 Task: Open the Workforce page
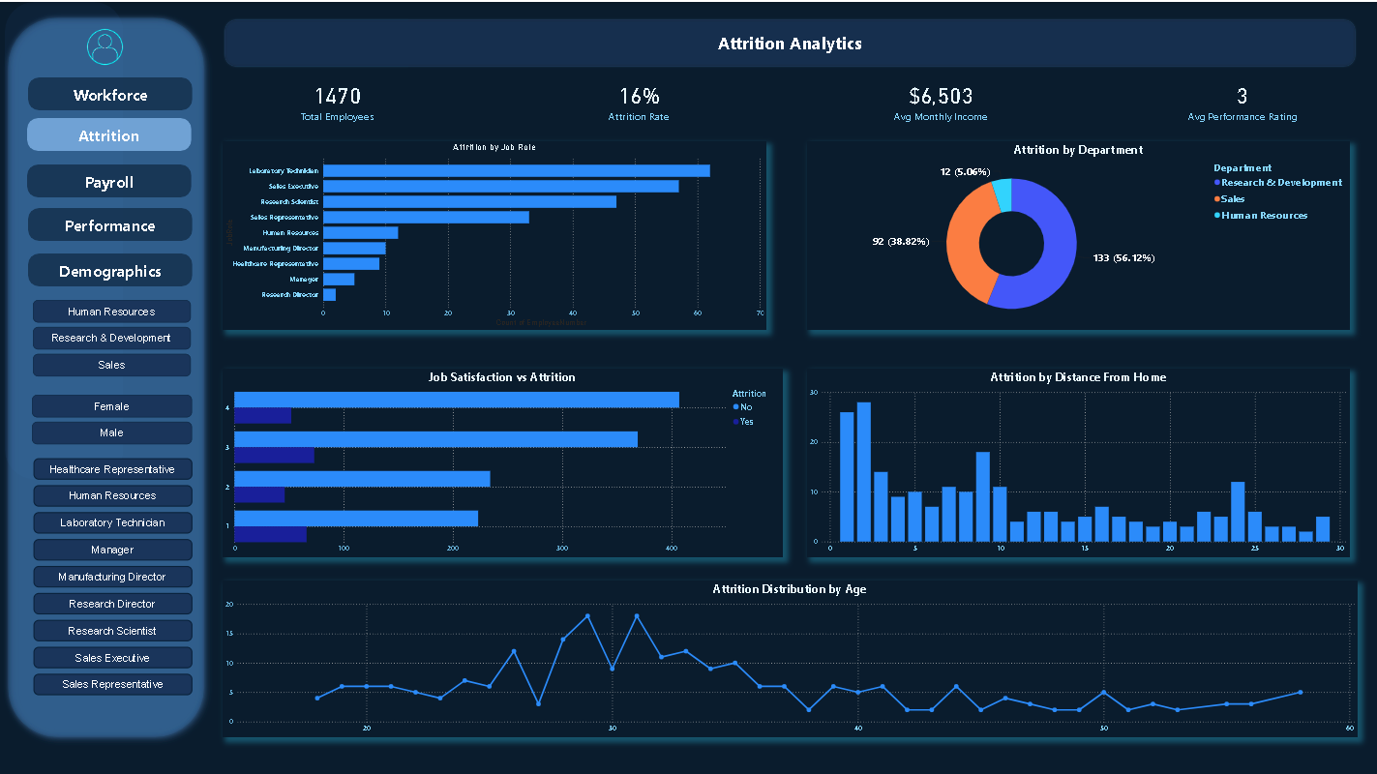click(110, 95)
